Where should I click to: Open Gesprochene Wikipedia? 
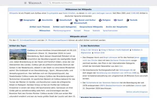pyautogui.click(x=91, y=27)
